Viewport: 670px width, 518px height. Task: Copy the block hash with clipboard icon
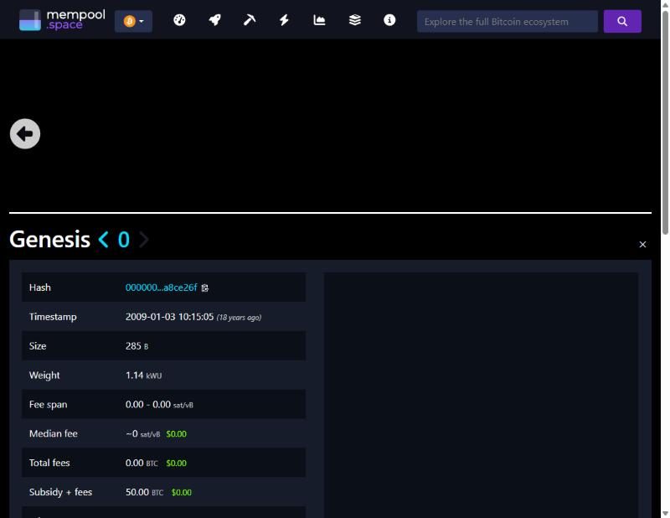205,287
